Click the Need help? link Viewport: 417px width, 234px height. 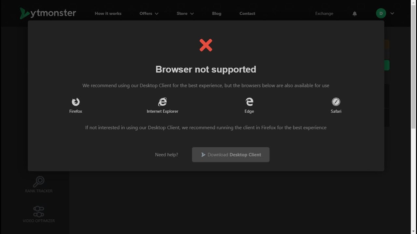click(166, 155)
